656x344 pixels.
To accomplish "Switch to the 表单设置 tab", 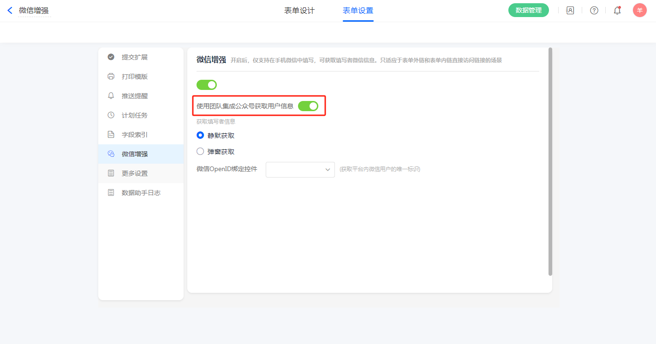I will [x=358, y=11].
